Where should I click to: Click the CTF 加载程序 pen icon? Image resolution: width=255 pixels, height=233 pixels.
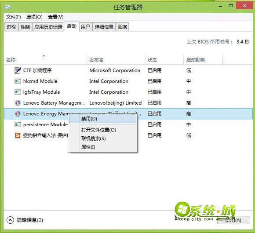[x=18, y=70]
